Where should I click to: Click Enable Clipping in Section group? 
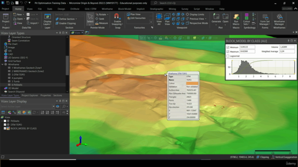[66, 23]
